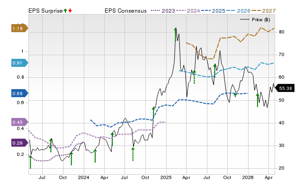
Task: Click the 2026 EPS consensus legend entry
Action: click(x=238, y=11)
